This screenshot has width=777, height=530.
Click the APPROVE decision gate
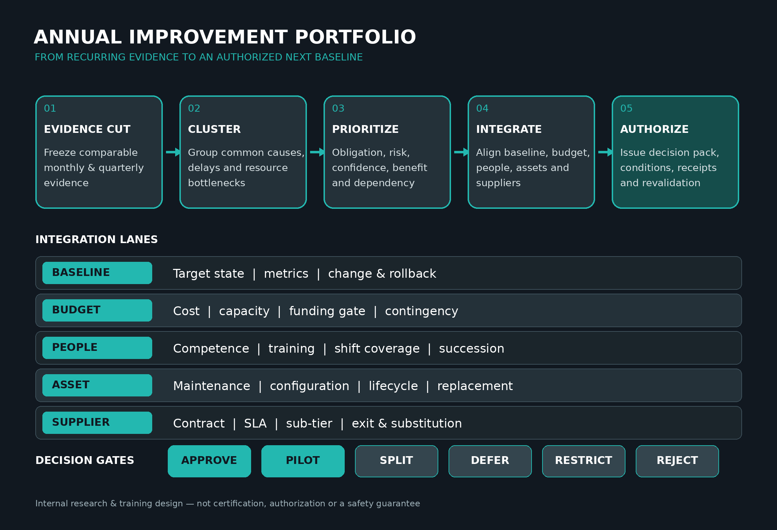point(209,461)
